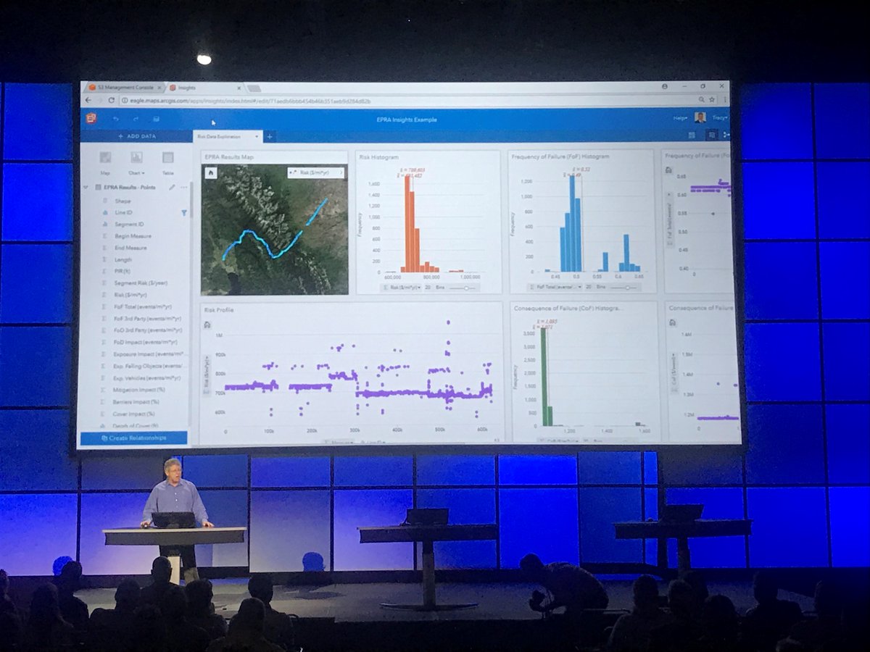Image resolution: width=870 pixels, height=652 pixels.
Task: Click the undo arrow in header
Action: click(x=116, y=119)
